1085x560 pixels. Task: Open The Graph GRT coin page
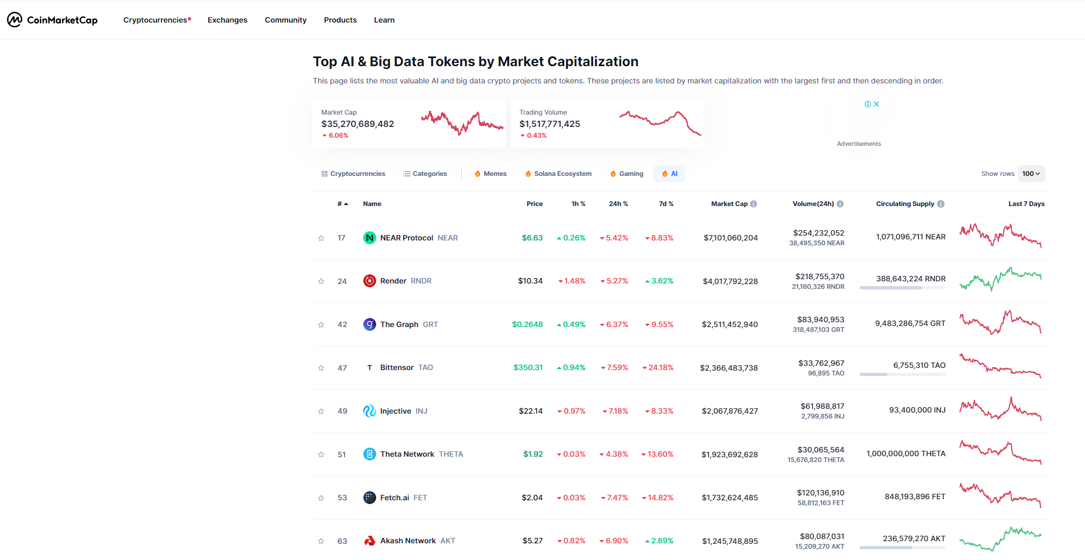[409, 324]
